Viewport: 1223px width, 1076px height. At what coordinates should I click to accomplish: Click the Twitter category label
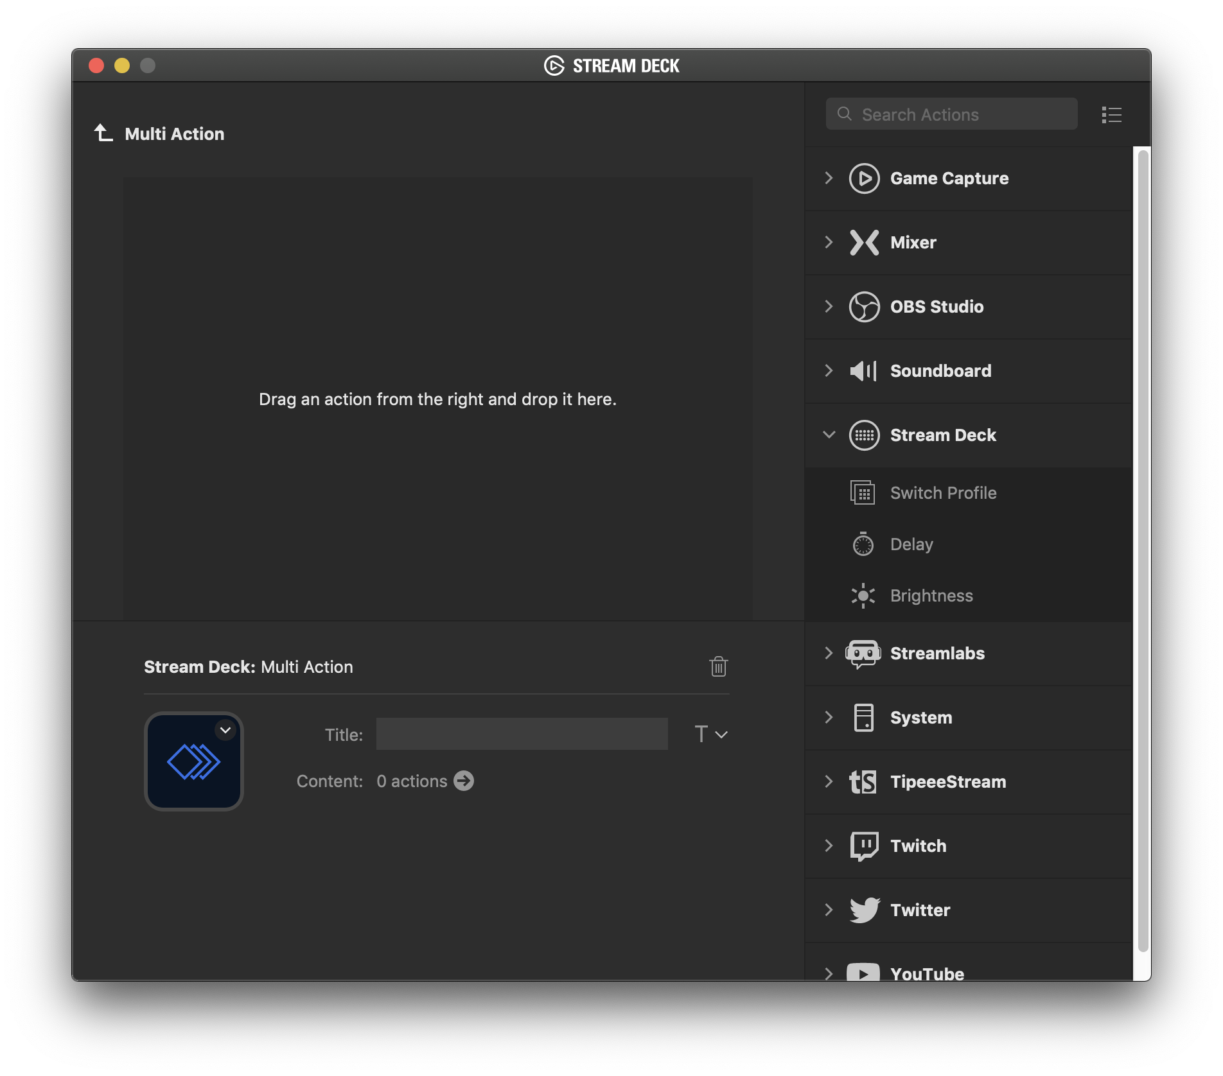coord(920,910)
